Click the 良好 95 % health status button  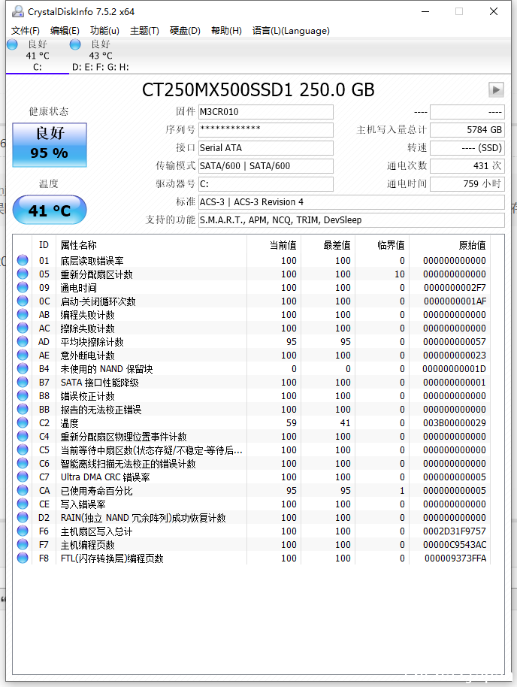tap(50, 145)
